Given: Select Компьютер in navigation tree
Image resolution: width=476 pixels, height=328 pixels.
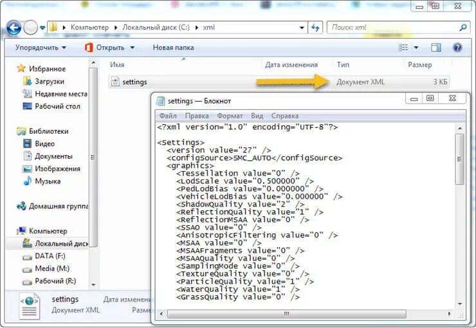Looking at the screenshot, I should pos(48,232).
